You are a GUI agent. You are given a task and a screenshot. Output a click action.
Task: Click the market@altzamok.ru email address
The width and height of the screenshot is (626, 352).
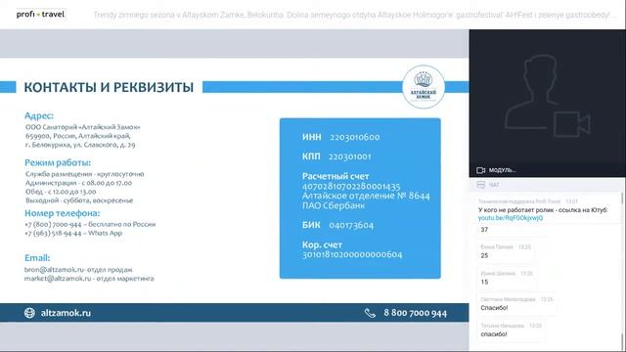pyautogui.click(x=58, y=278)
